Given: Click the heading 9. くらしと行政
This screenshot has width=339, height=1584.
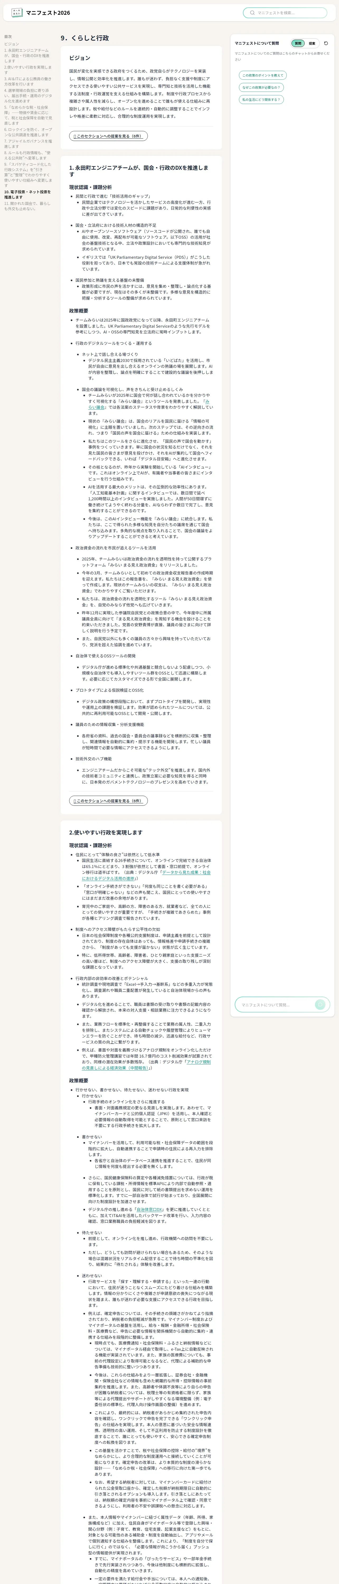Looking at the screenshot, I should 85,37.
